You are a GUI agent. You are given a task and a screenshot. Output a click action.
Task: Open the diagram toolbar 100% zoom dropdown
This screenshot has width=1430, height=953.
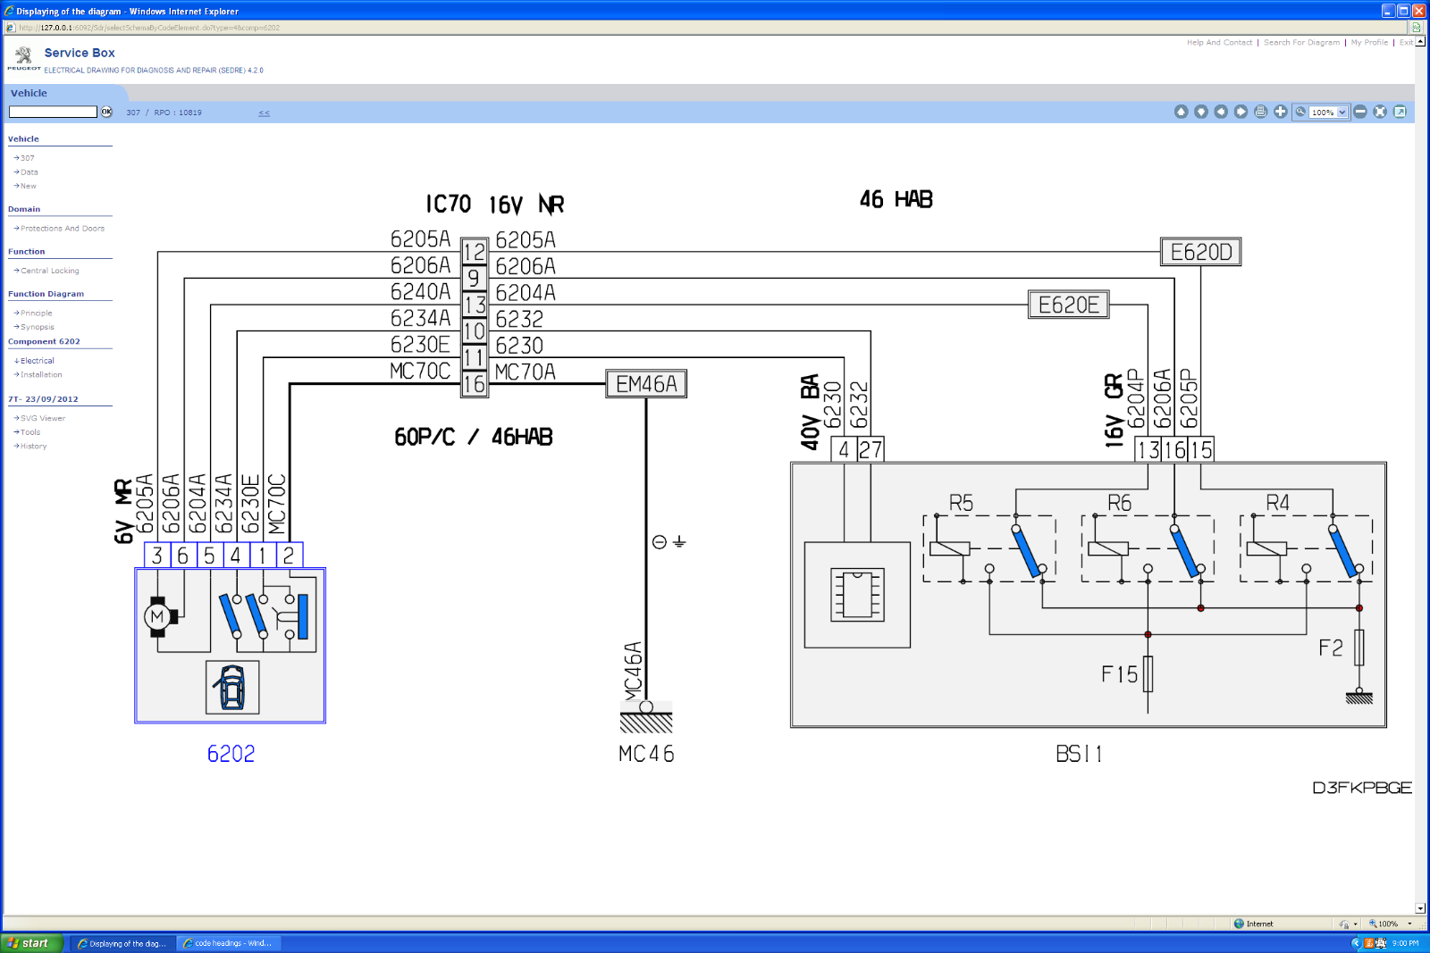point(1329,113)
